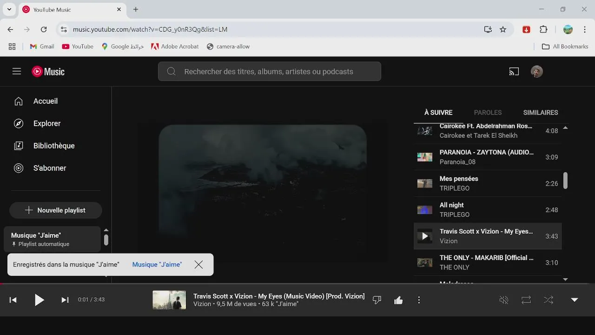Reload the page

tap(44, 29)
